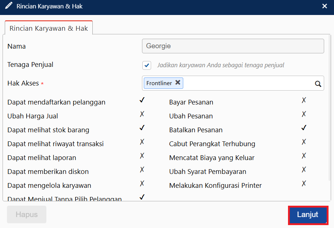Toggle Dapat melihat stok barang checkmark
334x228 pixels.
click(x=142, y=128)
